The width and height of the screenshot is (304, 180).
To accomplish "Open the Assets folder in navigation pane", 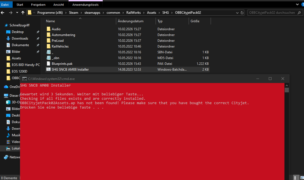I will click(x=16, y=58).
